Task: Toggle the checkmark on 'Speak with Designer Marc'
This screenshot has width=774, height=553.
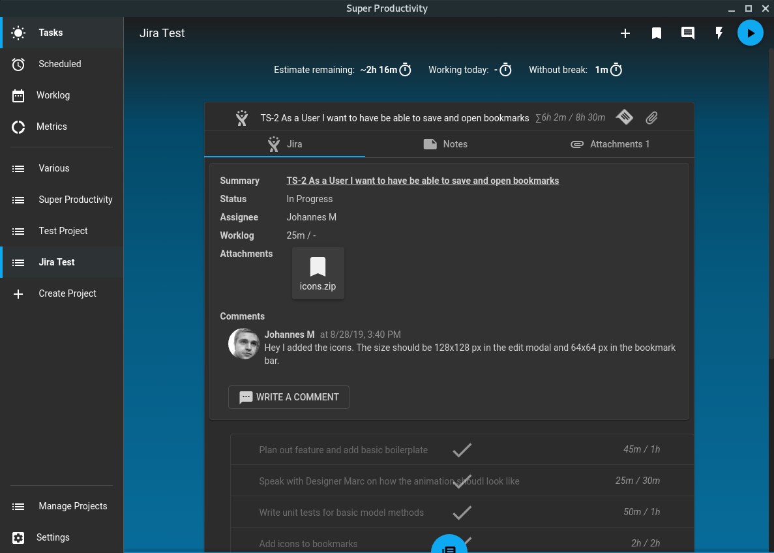Action: (462, 481)
